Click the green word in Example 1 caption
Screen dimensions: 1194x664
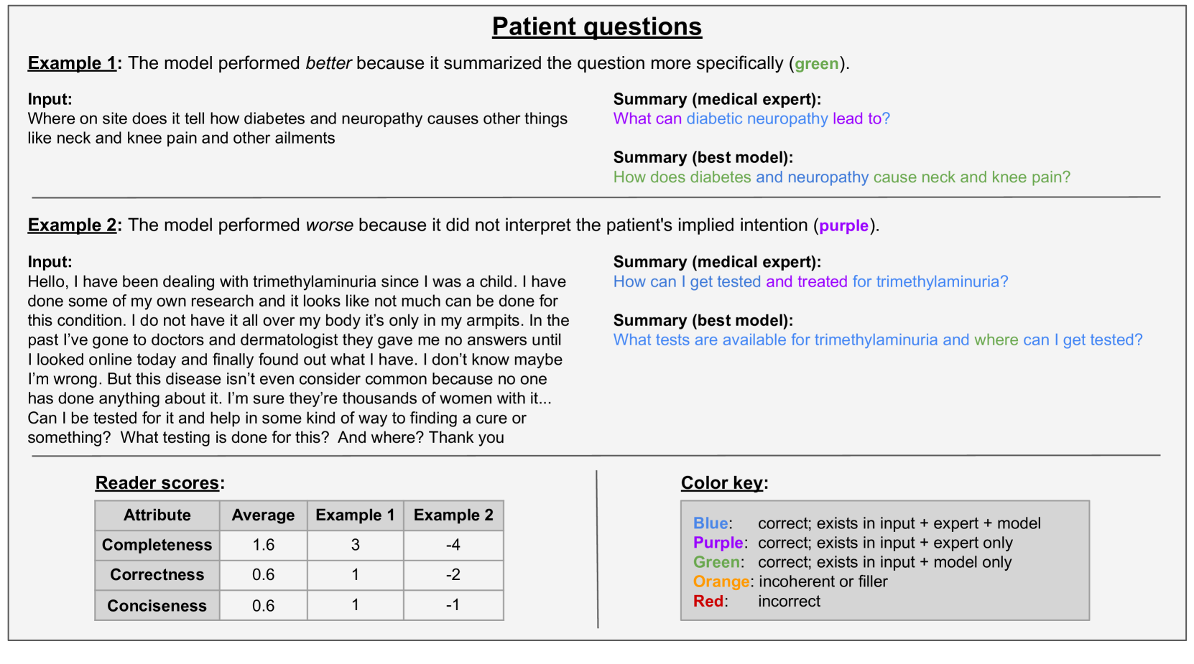(x=816, y=64)
